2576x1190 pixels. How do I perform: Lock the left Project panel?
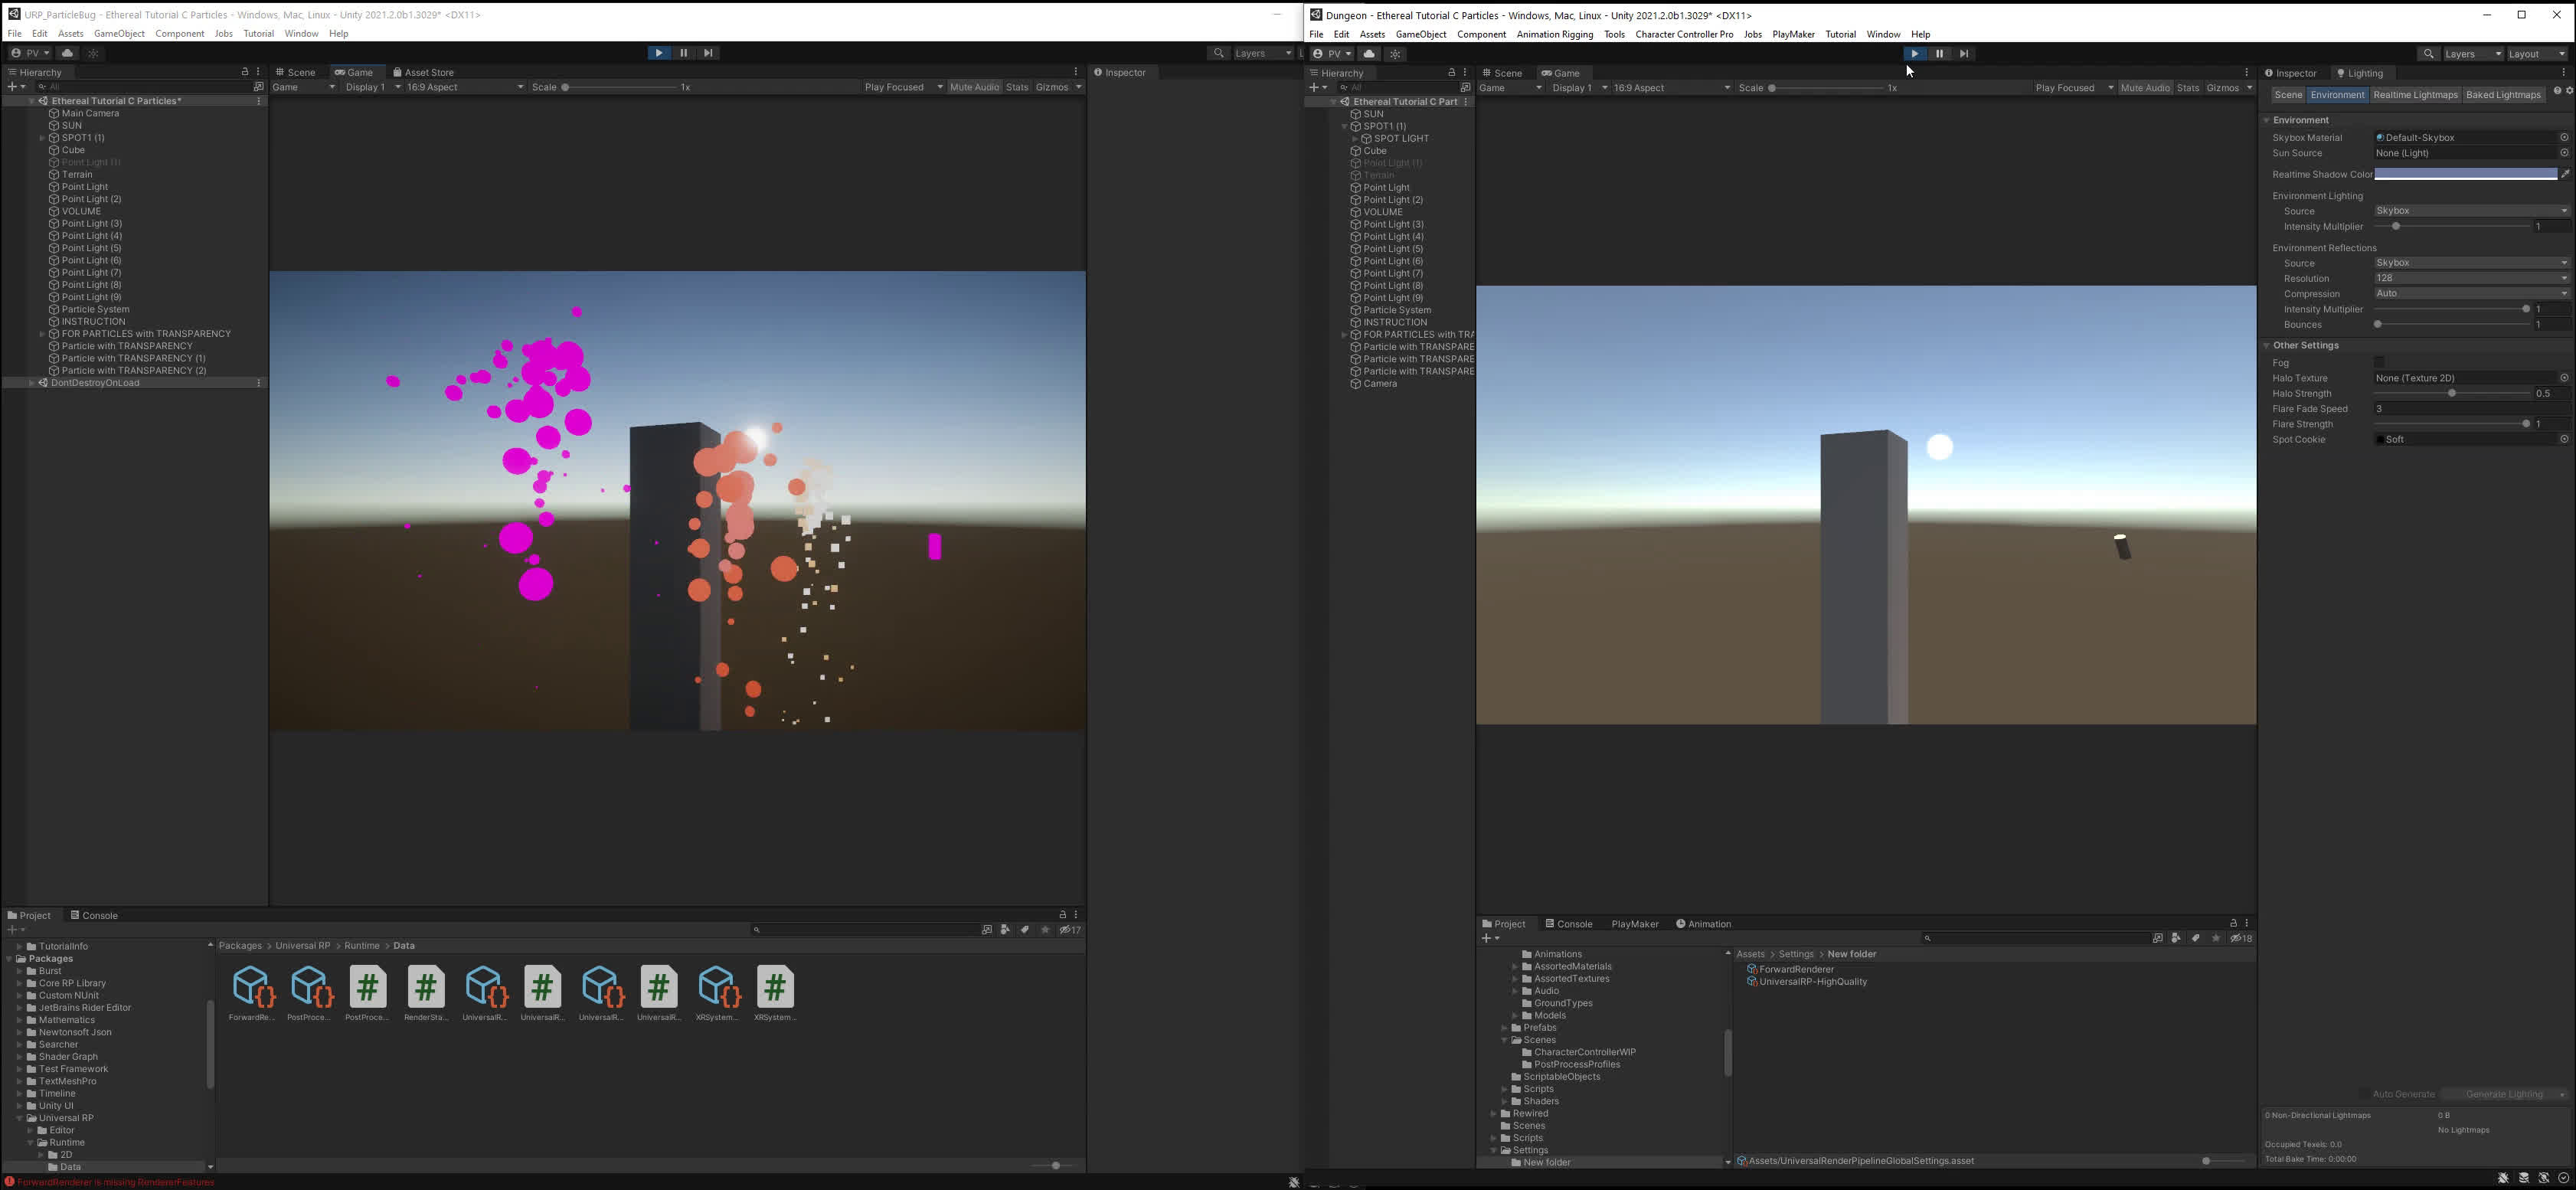[x=1062, y=915]
